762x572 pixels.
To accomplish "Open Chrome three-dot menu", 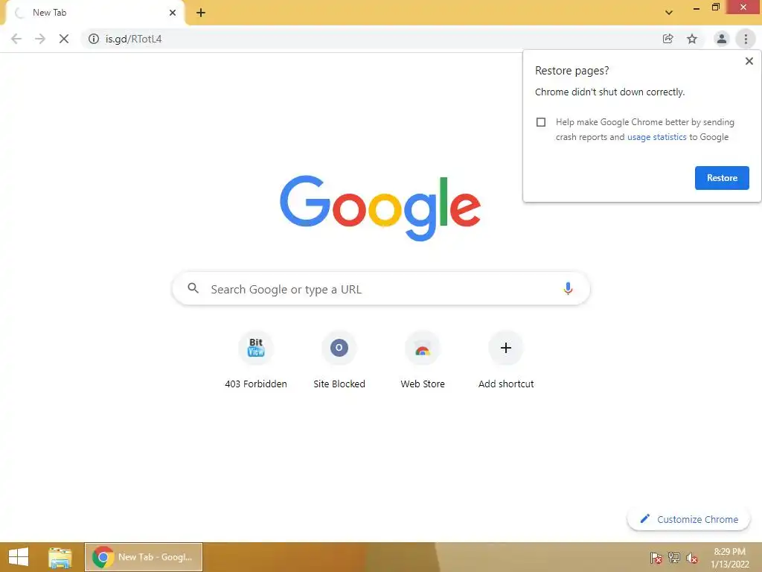I will (x=746, y=39).
